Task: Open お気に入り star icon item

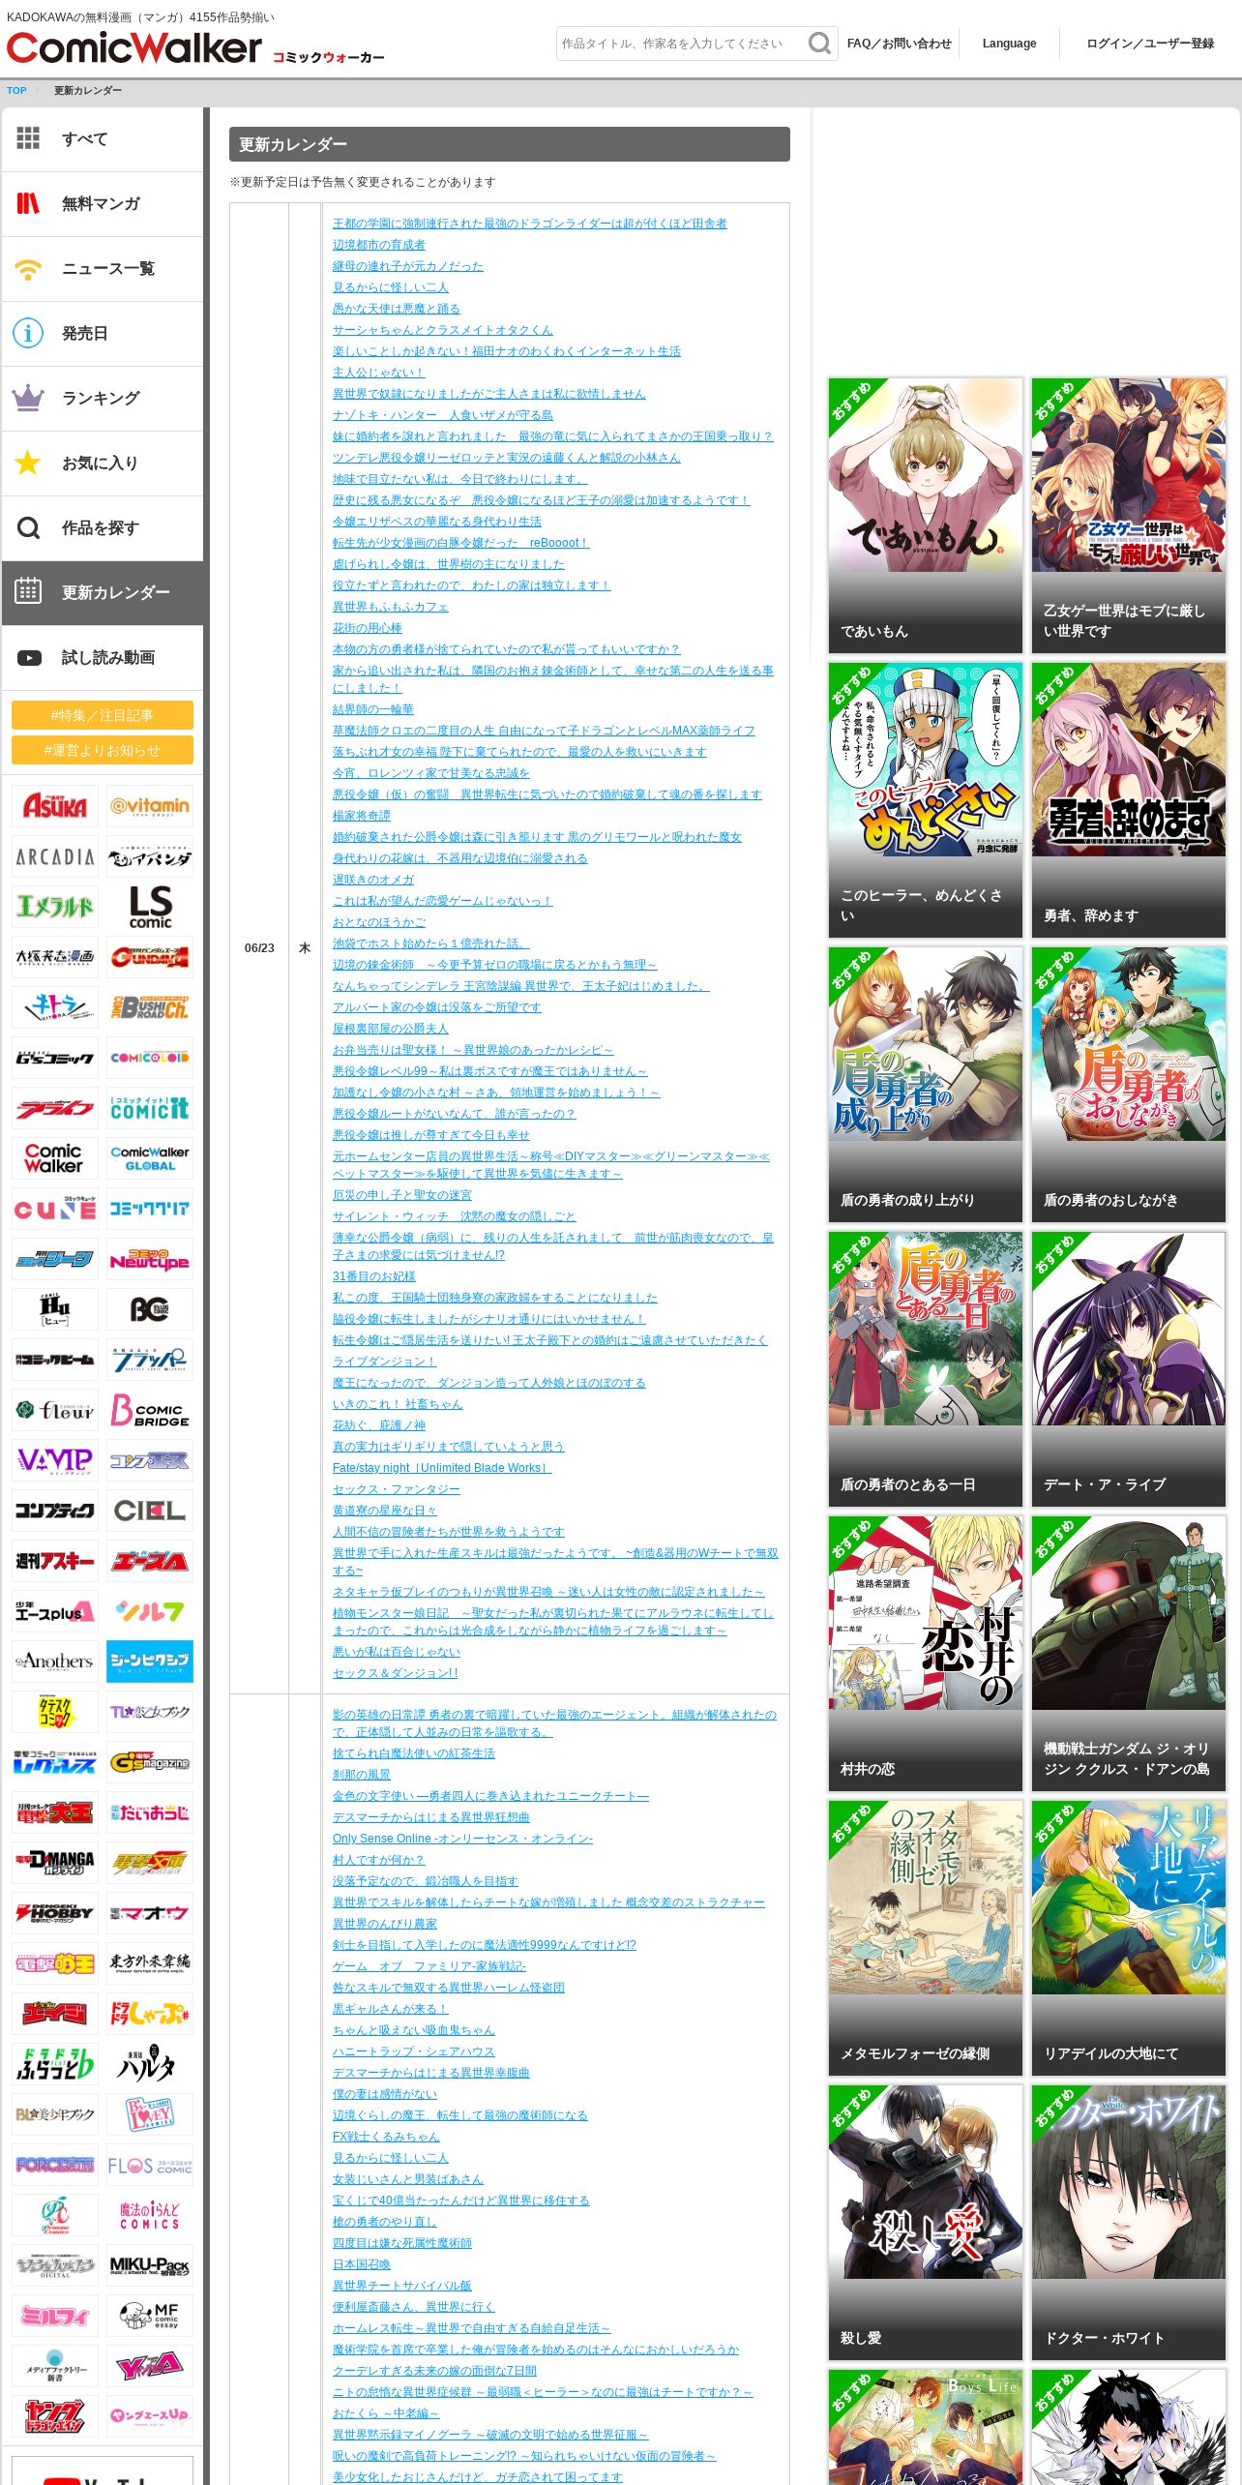Action: point(103,464)
